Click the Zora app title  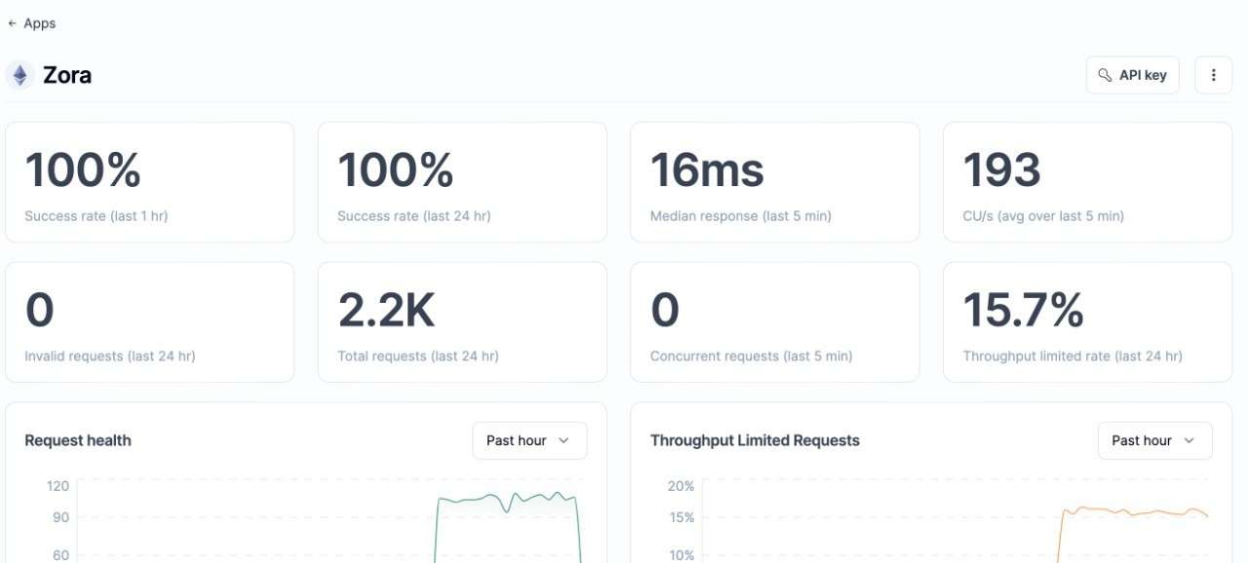pos(67,75)
